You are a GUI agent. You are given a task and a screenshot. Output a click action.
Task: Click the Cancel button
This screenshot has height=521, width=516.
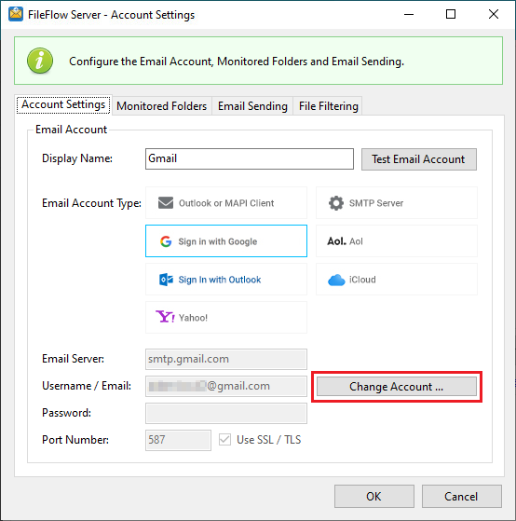click(462, 496)
